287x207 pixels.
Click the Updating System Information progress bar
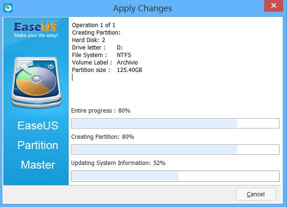click(x=175, y=176)
